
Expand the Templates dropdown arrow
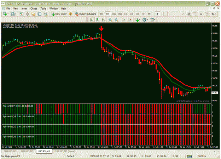155,20
